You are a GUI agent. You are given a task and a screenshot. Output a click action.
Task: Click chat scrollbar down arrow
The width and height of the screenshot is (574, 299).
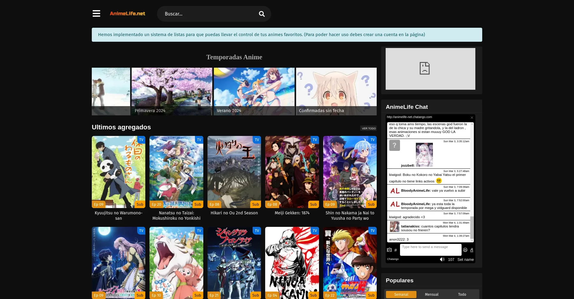(x=472, y=241)
